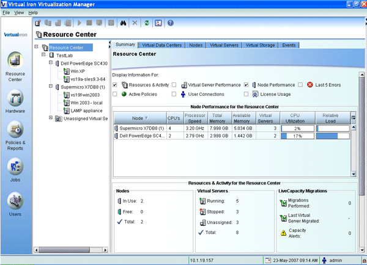Click the binoculars Find toolbar icon
The height and width of the screenshot is (265, 367).
123,23
